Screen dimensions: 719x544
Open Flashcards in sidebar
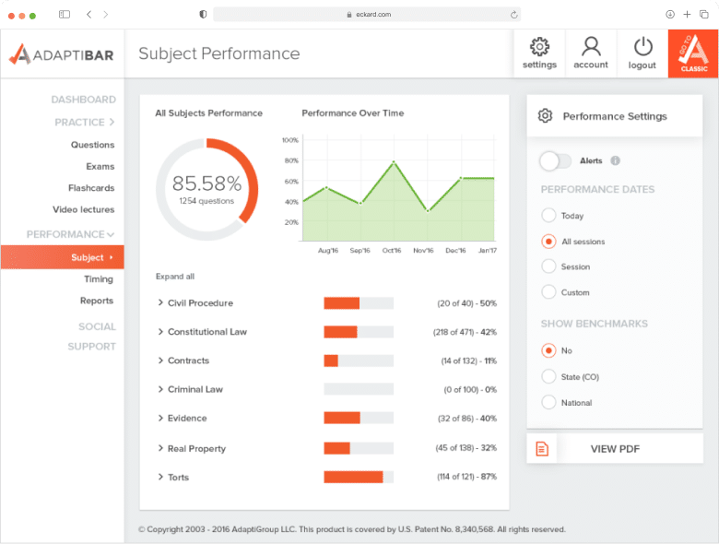point(91,187)
